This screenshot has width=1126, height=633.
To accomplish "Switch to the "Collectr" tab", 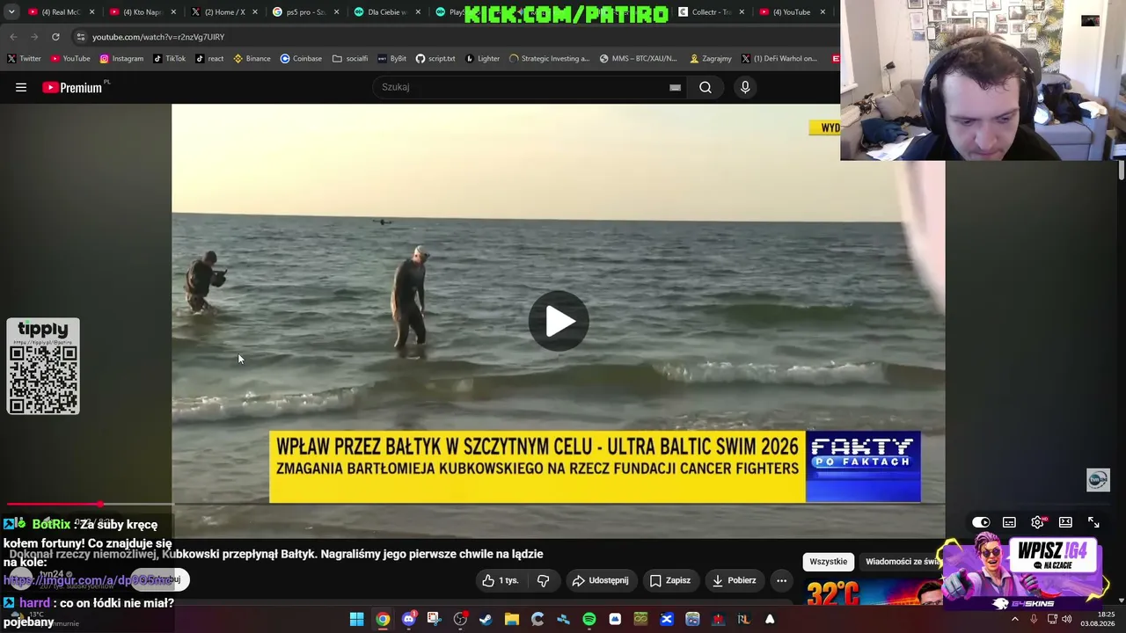I will (712, 12).
